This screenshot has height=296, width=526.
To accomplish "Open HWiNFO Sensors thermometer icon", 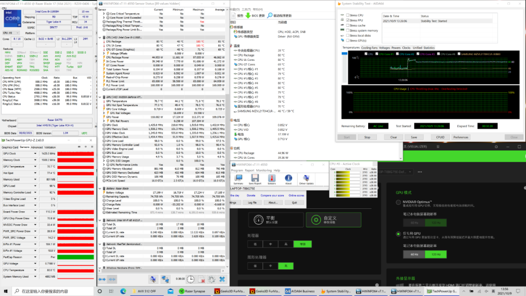I will [x=272, y=179].
